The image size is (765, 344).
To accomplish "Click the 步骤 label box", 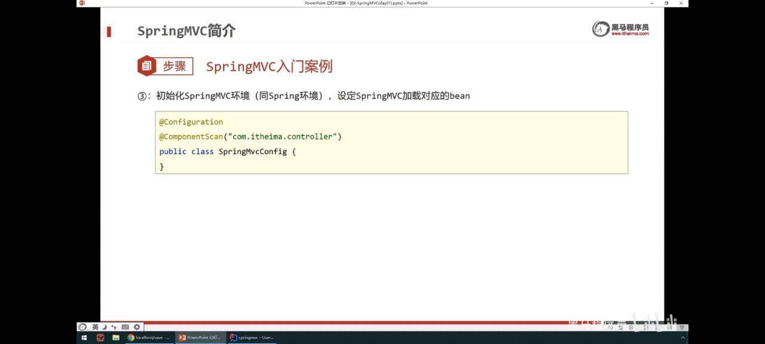I will click(174, 66).
